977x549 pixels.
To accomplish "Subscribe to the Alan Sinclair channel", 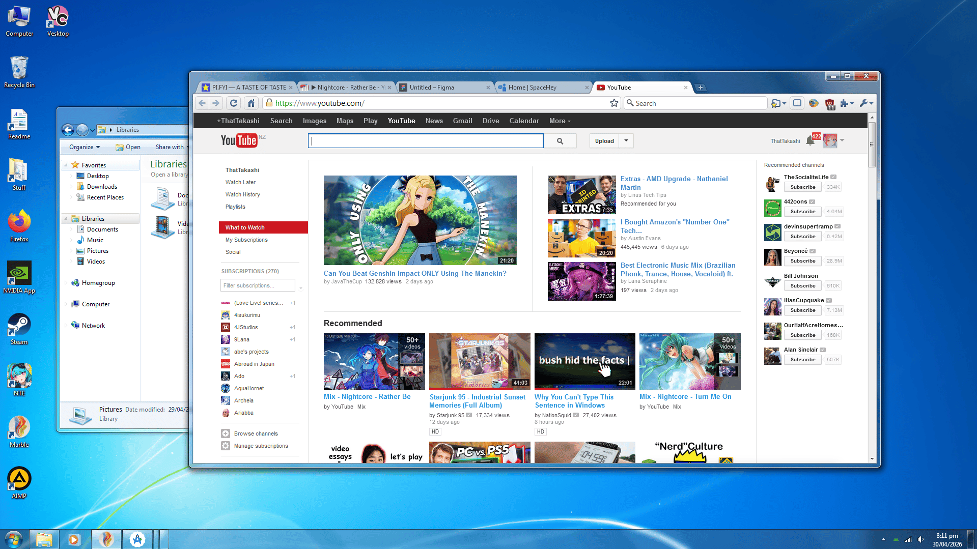I will 803,360.
